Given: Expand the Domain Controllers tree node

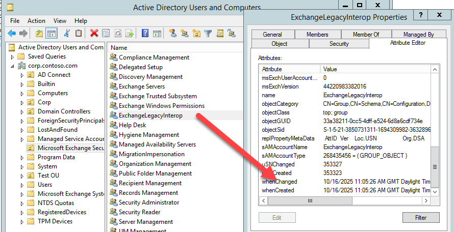Looking at the screenshot, I should (22, 111).
